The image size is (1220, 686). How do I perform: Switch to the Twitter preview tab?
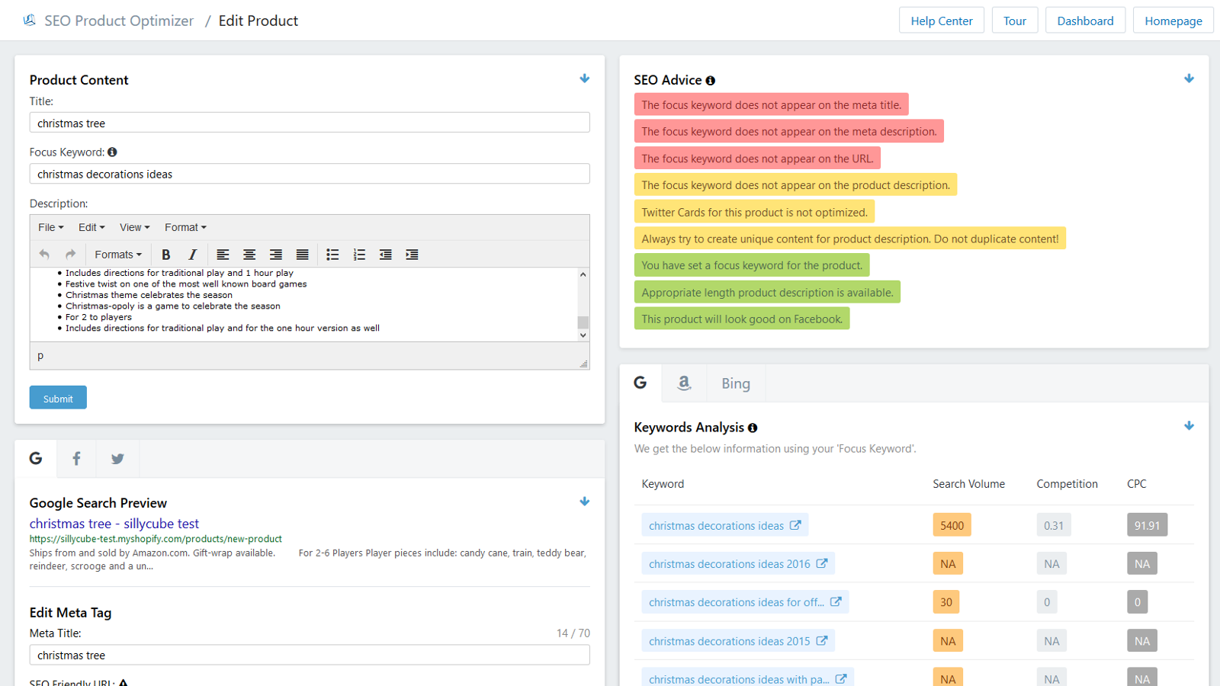(x=117, y=458)
